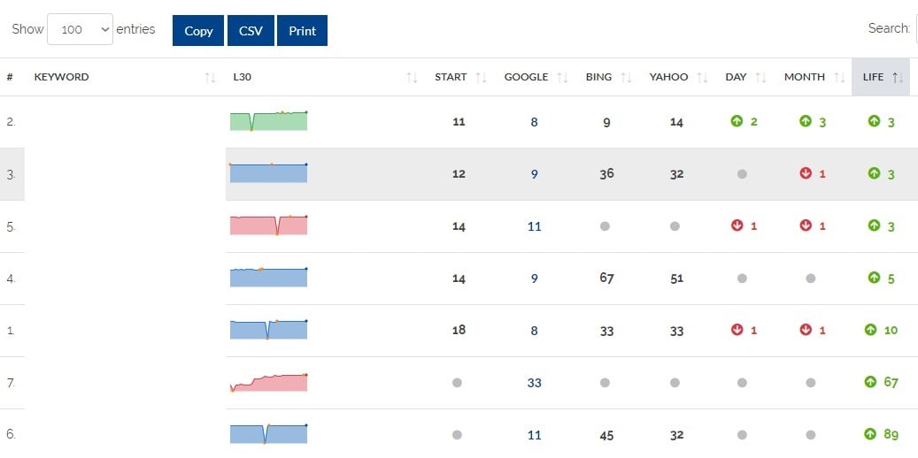918x458 pixels.
Task: Sort table by START column arrows
Action: click(481, 78)
